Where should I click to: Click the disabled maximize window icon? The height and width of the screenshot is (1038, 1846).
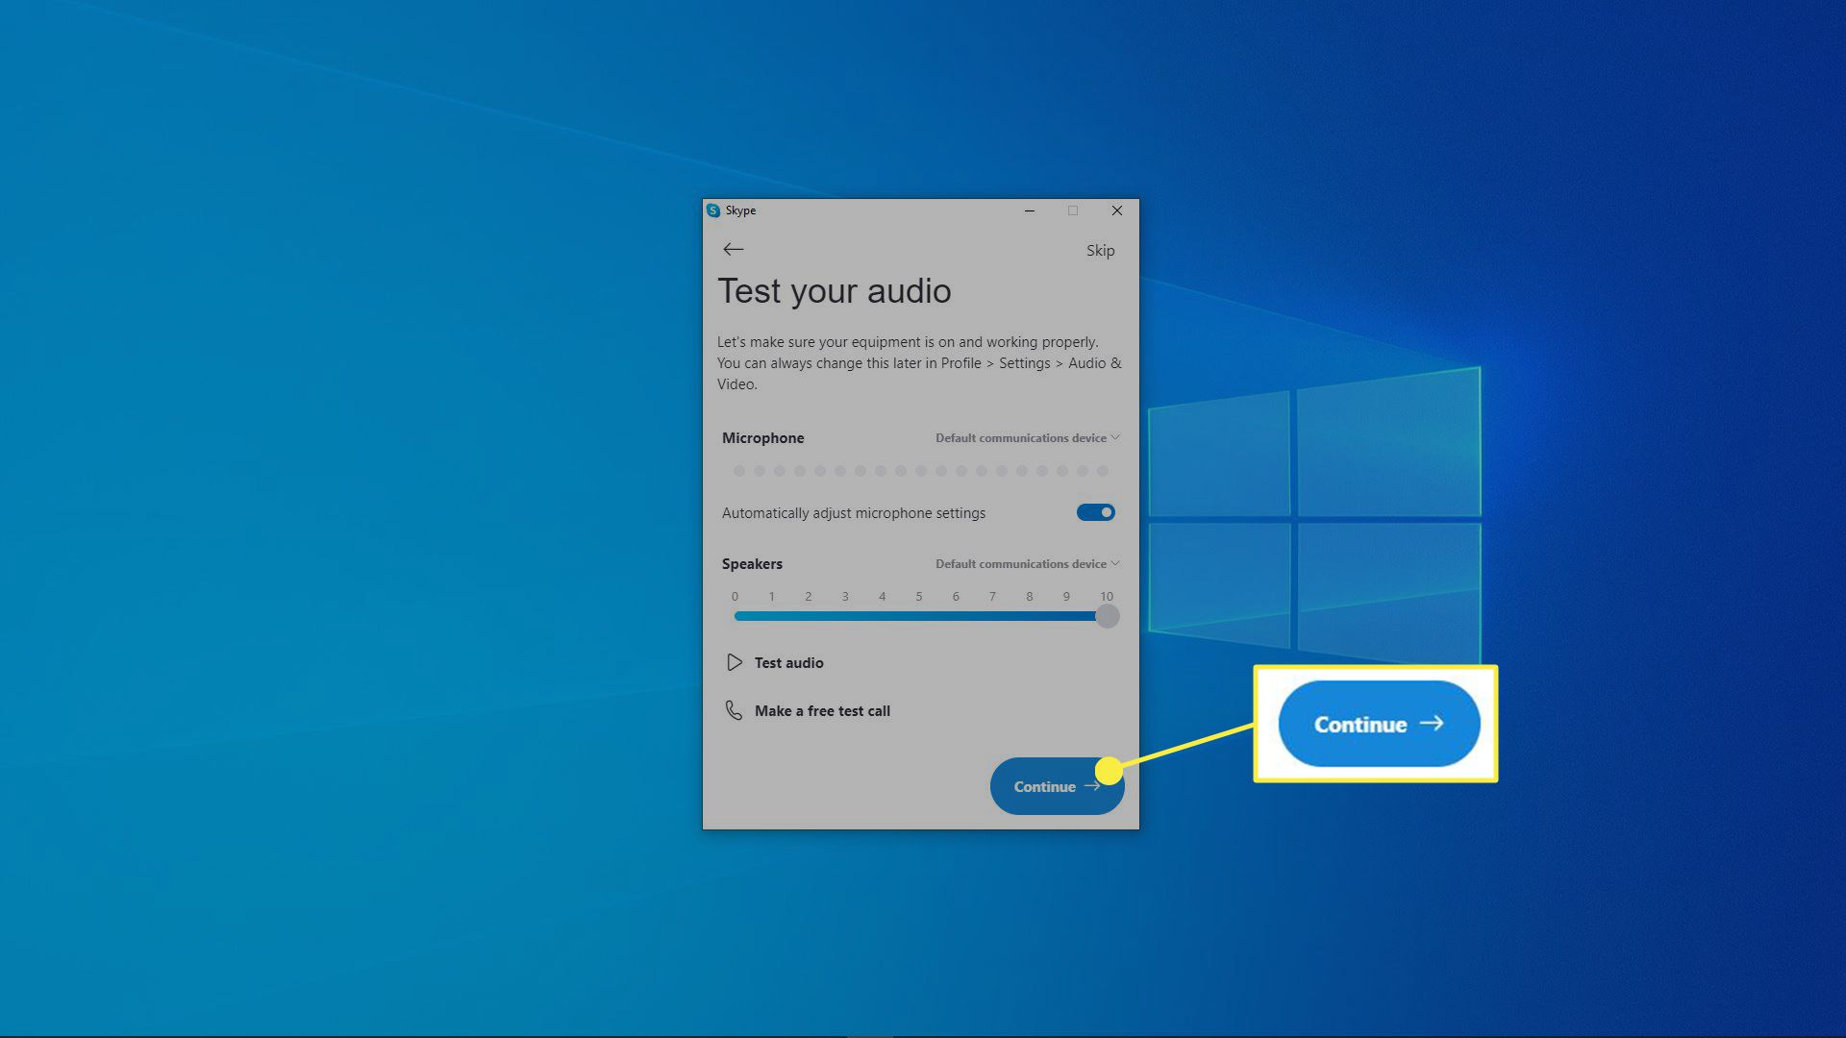tap(1073, 210)
